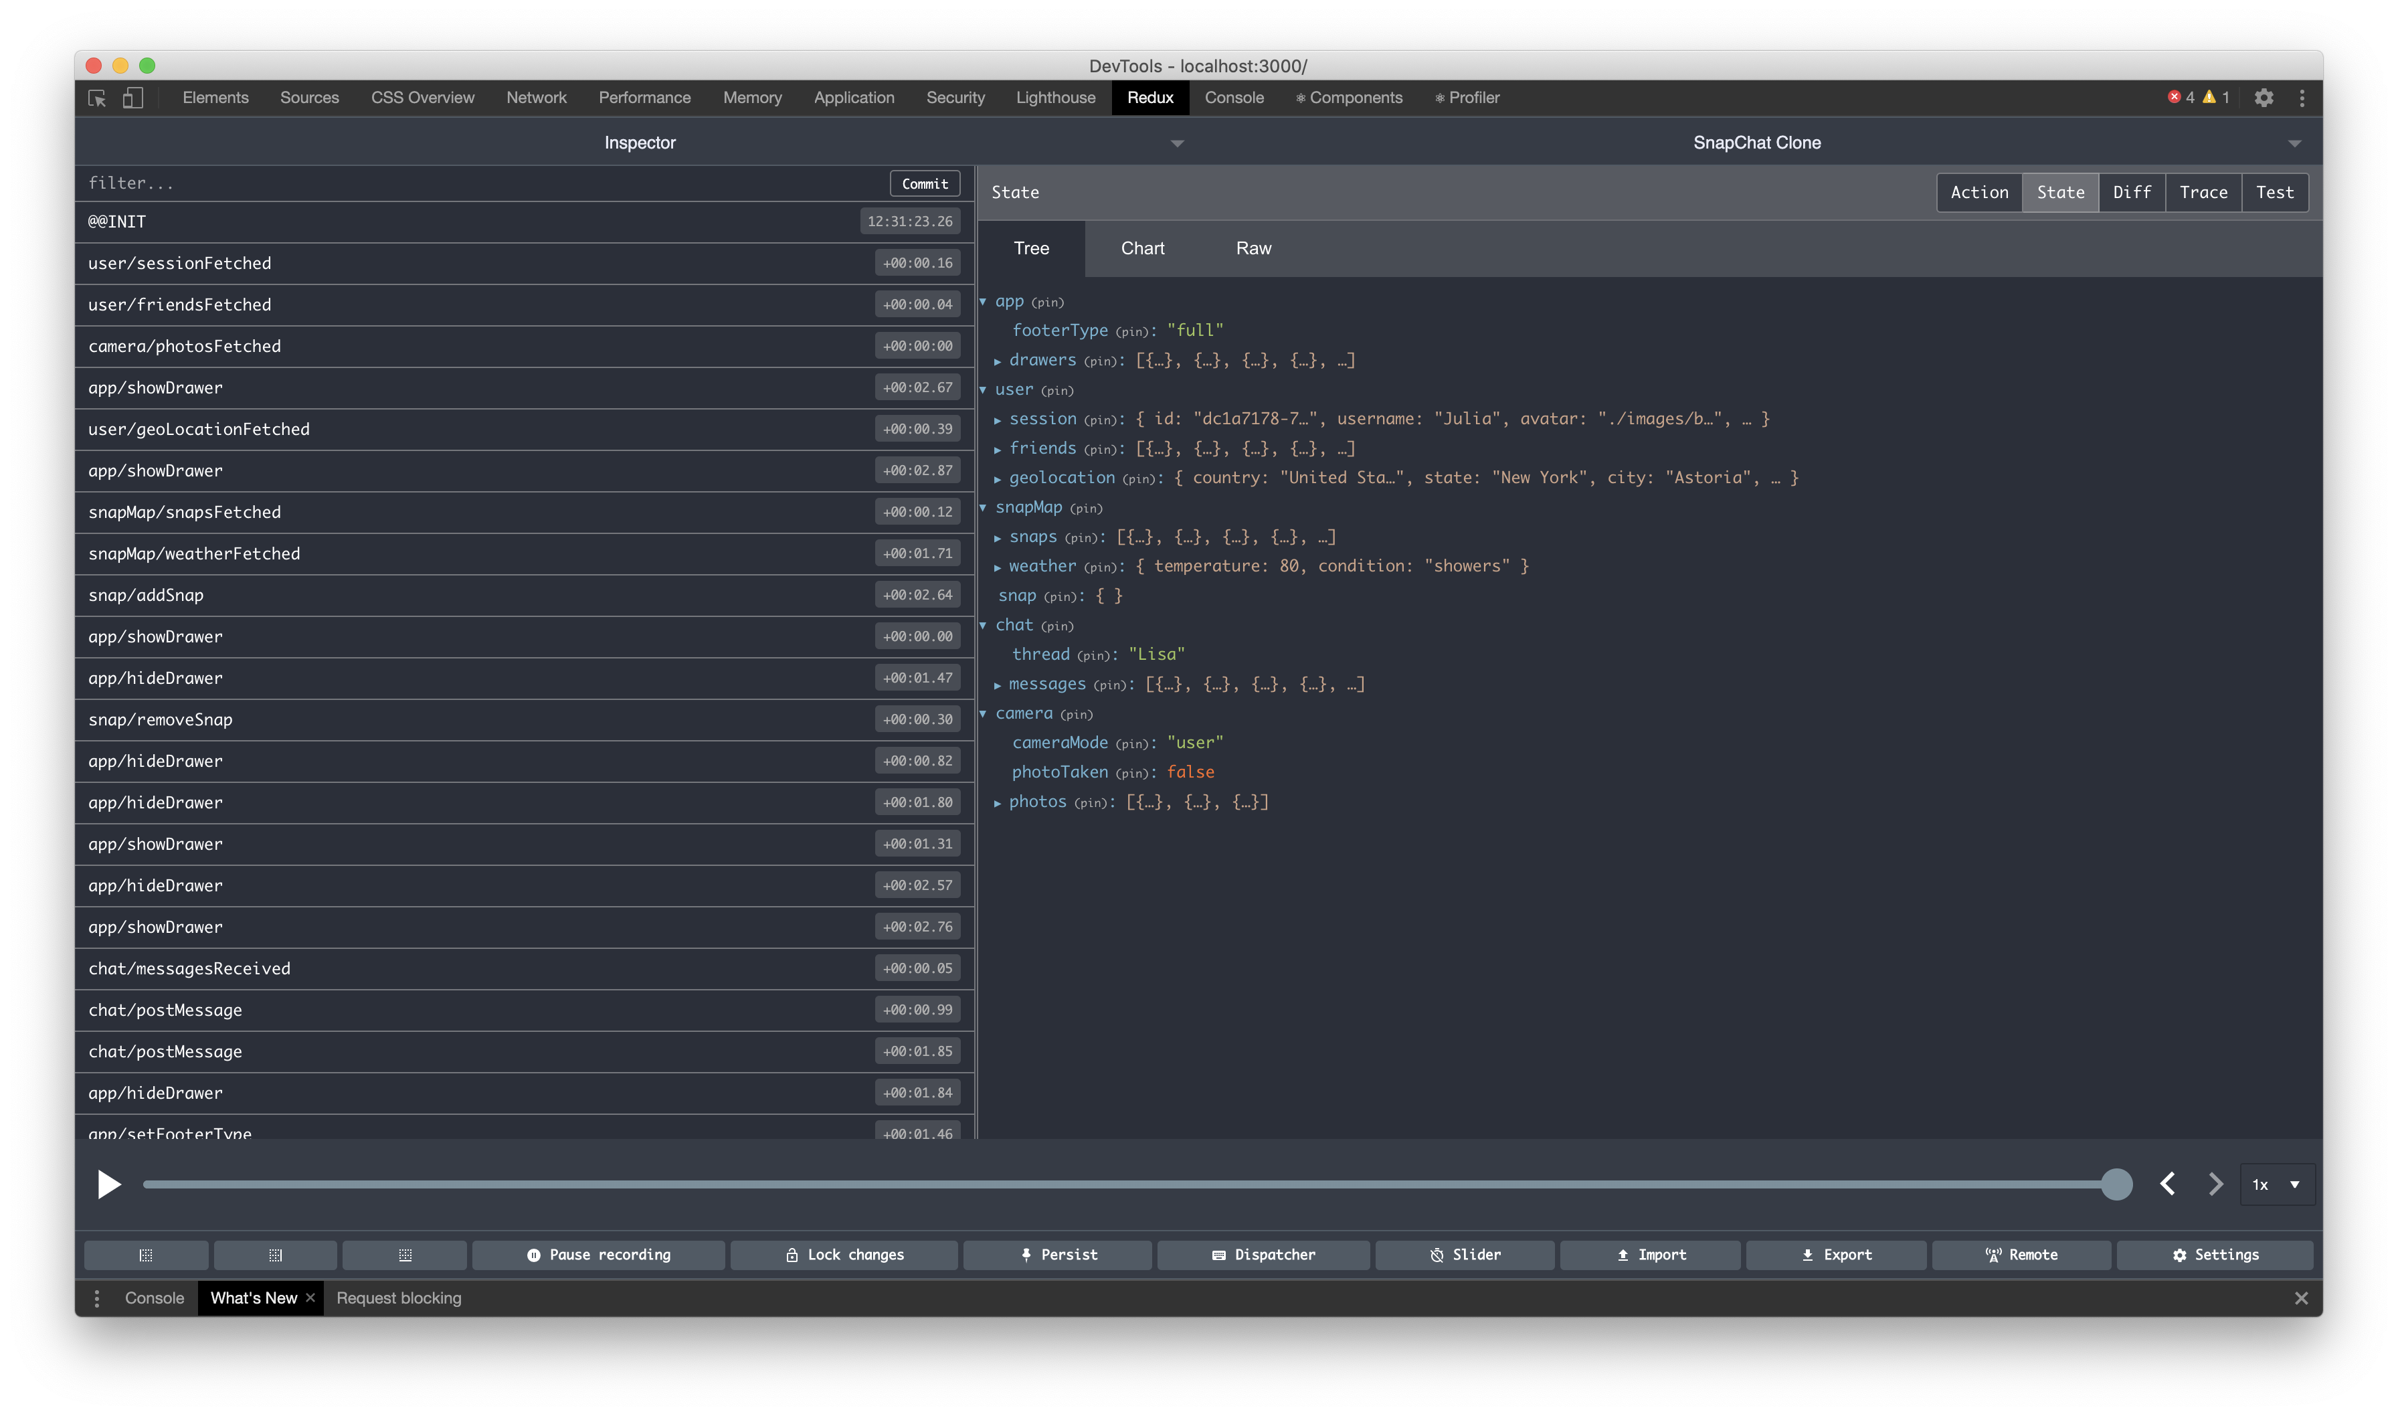
Task: Toggle the device toolbar icon
Action: pos(132,98)
